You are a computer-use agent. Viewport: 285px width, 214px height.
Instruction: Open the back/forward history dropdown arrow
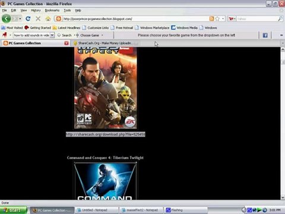point(20,19)
